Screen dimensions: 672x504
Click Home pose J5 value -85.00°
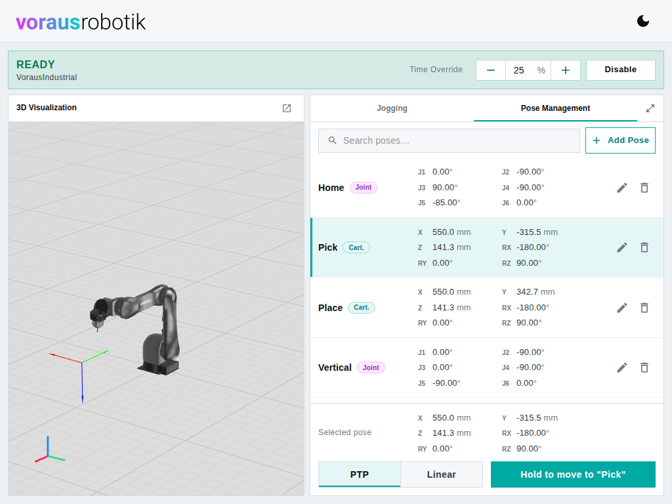[446, 203]
